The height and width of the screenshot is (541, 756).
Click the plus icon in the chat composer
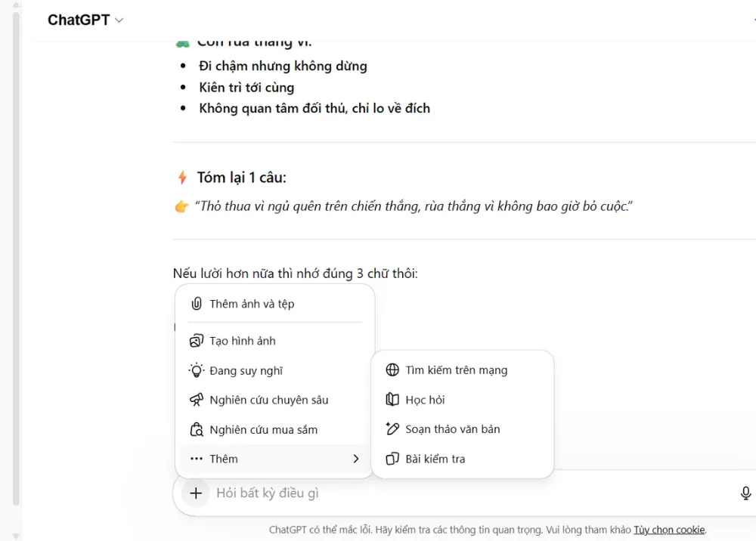point(196,493)
